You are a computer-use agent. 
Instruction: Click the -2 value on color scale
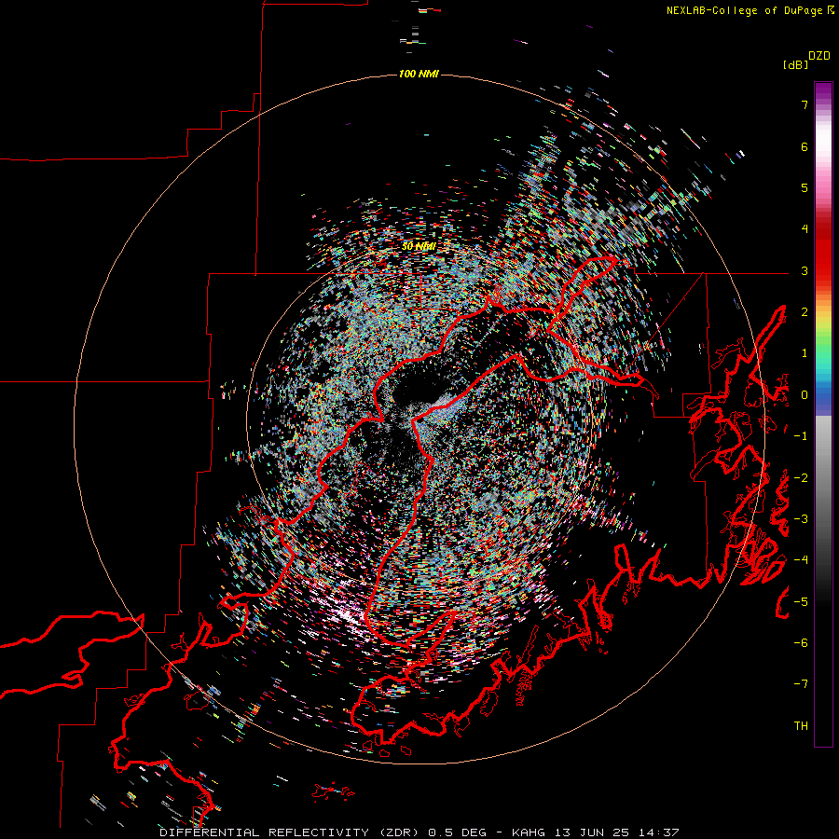[801, 478]
